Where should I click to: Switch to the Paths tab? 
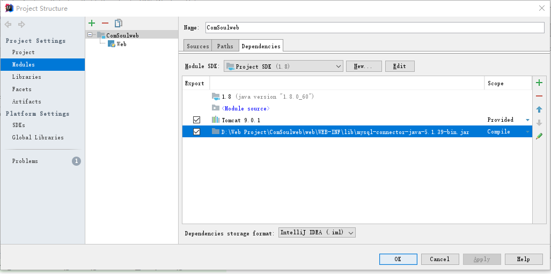pos(225,46)
